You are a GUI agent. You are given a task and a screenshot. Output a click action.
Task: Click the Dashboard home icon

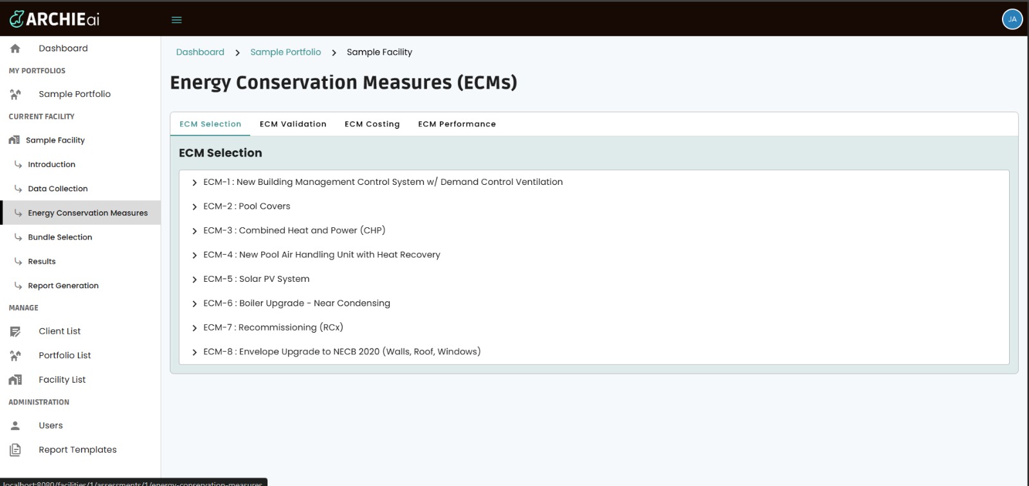click(15, 48)
